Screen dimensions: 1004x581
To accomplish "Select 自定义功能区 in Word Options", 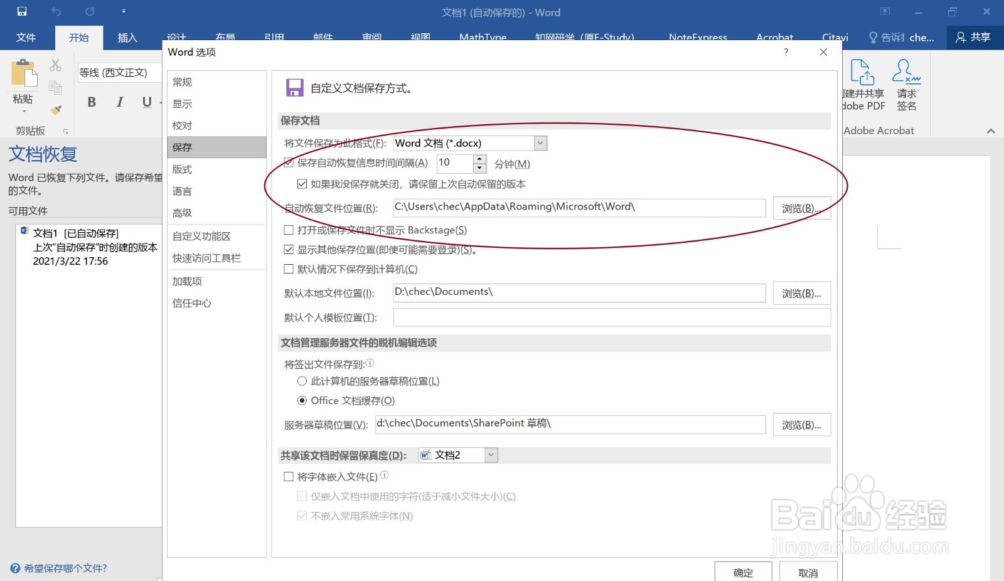I will (x=216, y=237).
